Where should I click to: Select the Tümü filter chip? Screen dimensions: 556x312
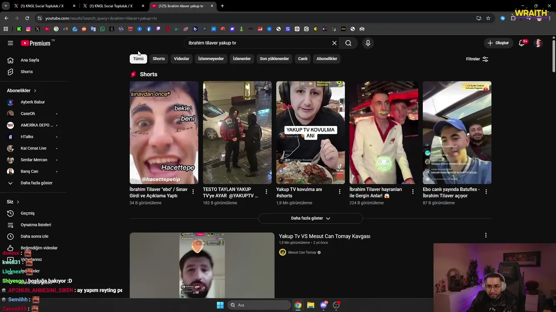click(138, 58)
